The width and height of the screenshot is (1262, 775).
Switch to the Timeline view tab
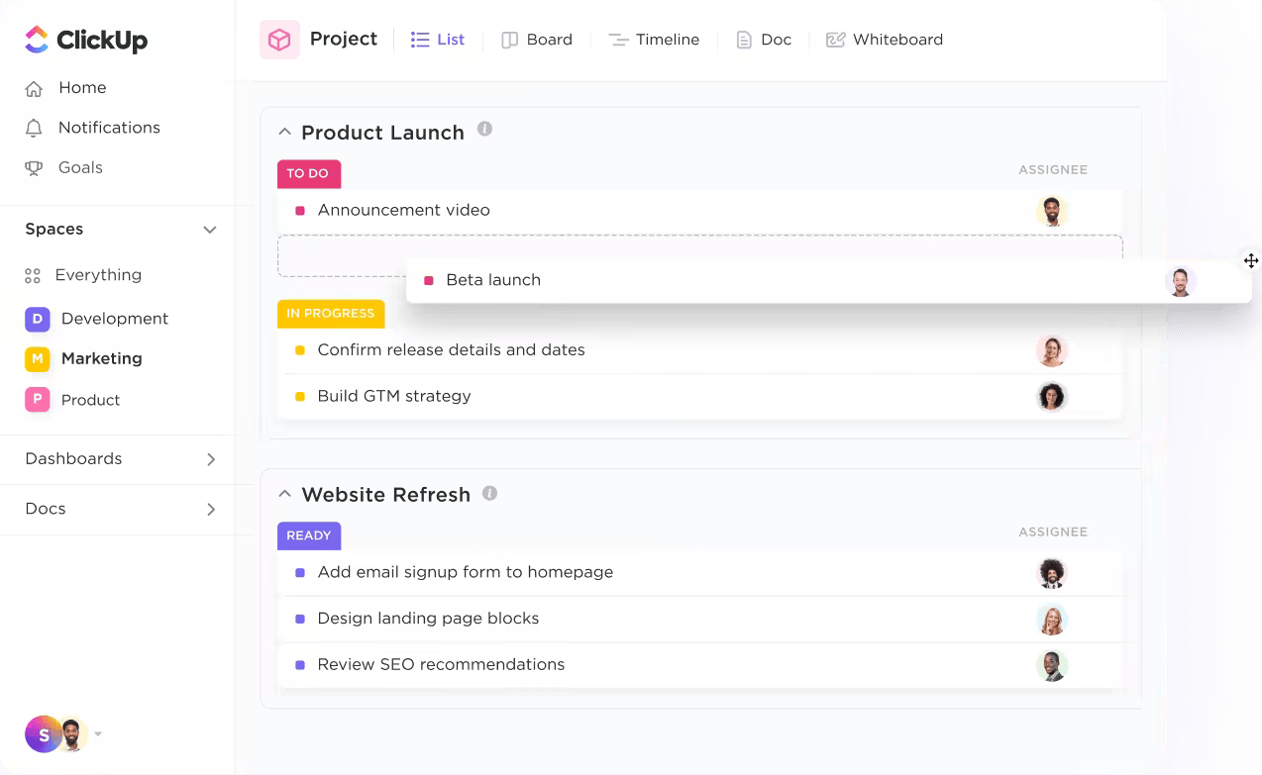tap(654, 40)
